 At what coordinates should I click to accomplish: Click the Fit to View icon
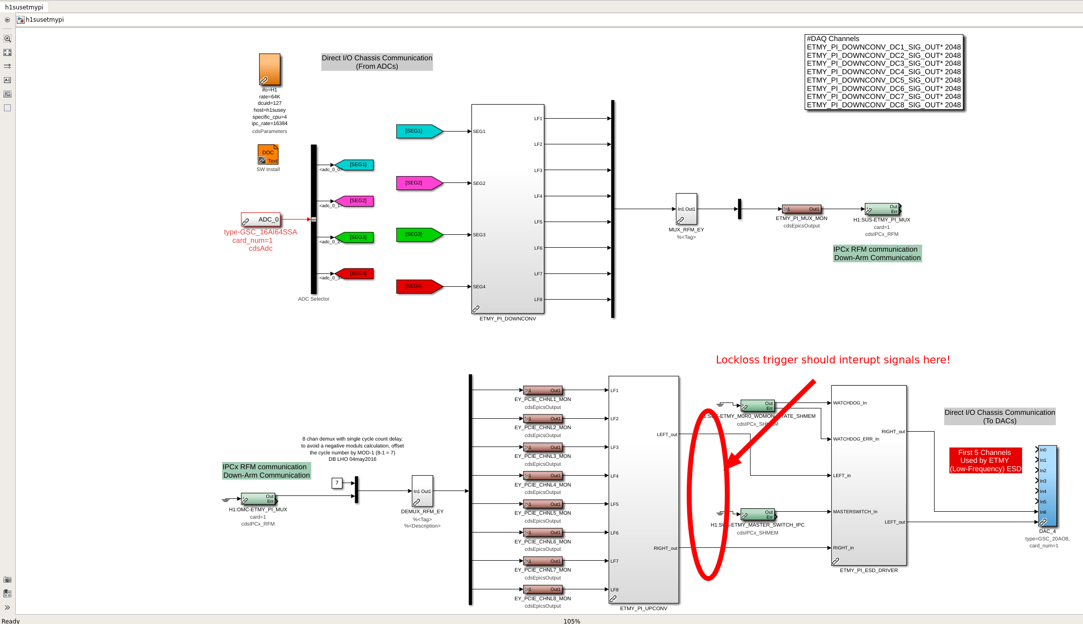(x=7, y=52)
